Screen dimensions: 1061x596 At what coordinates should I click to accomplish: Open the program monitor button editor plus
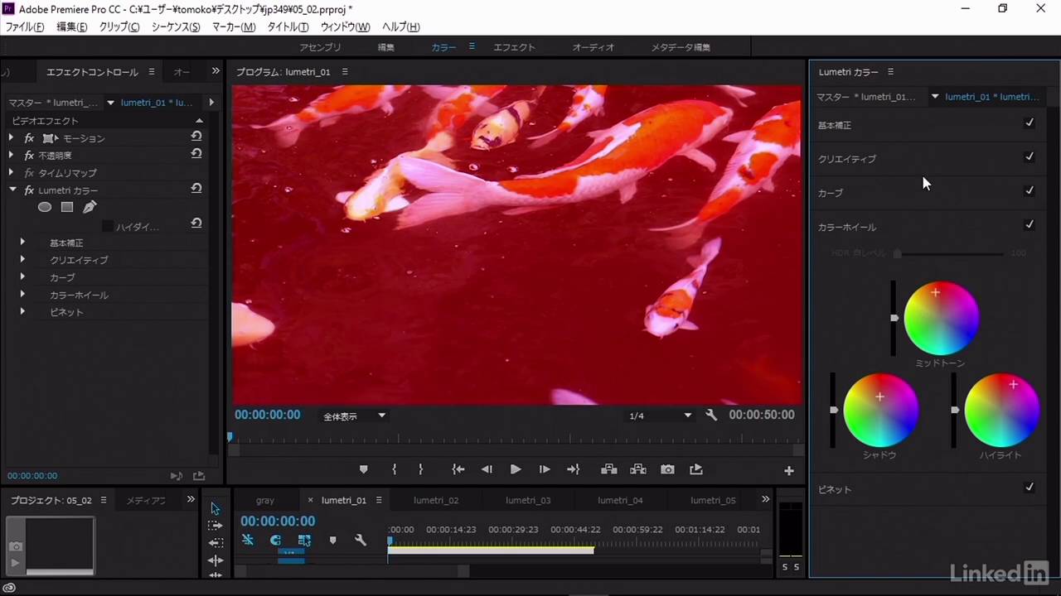point(789,470)
